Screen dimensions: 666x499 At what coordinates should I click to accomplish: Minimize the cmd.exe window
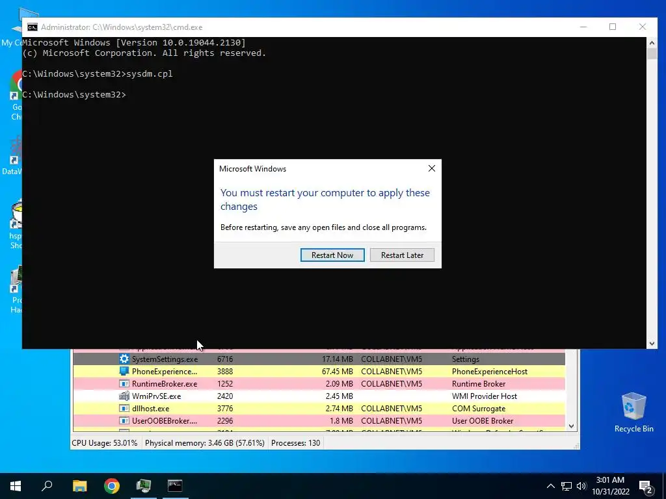point(583,27)
